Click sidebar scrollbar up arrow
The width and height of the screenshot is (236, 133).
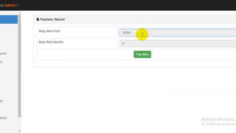point(20,13)
